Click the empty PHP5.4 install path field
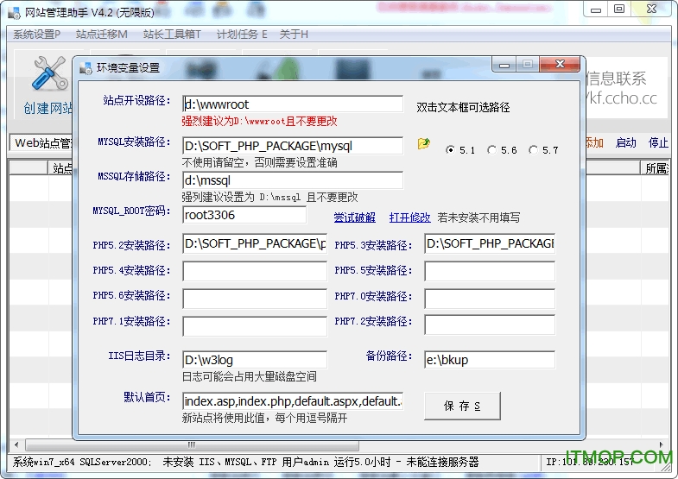Image resolution: width=678 pixels, height=479 pixels. [255, 272]
